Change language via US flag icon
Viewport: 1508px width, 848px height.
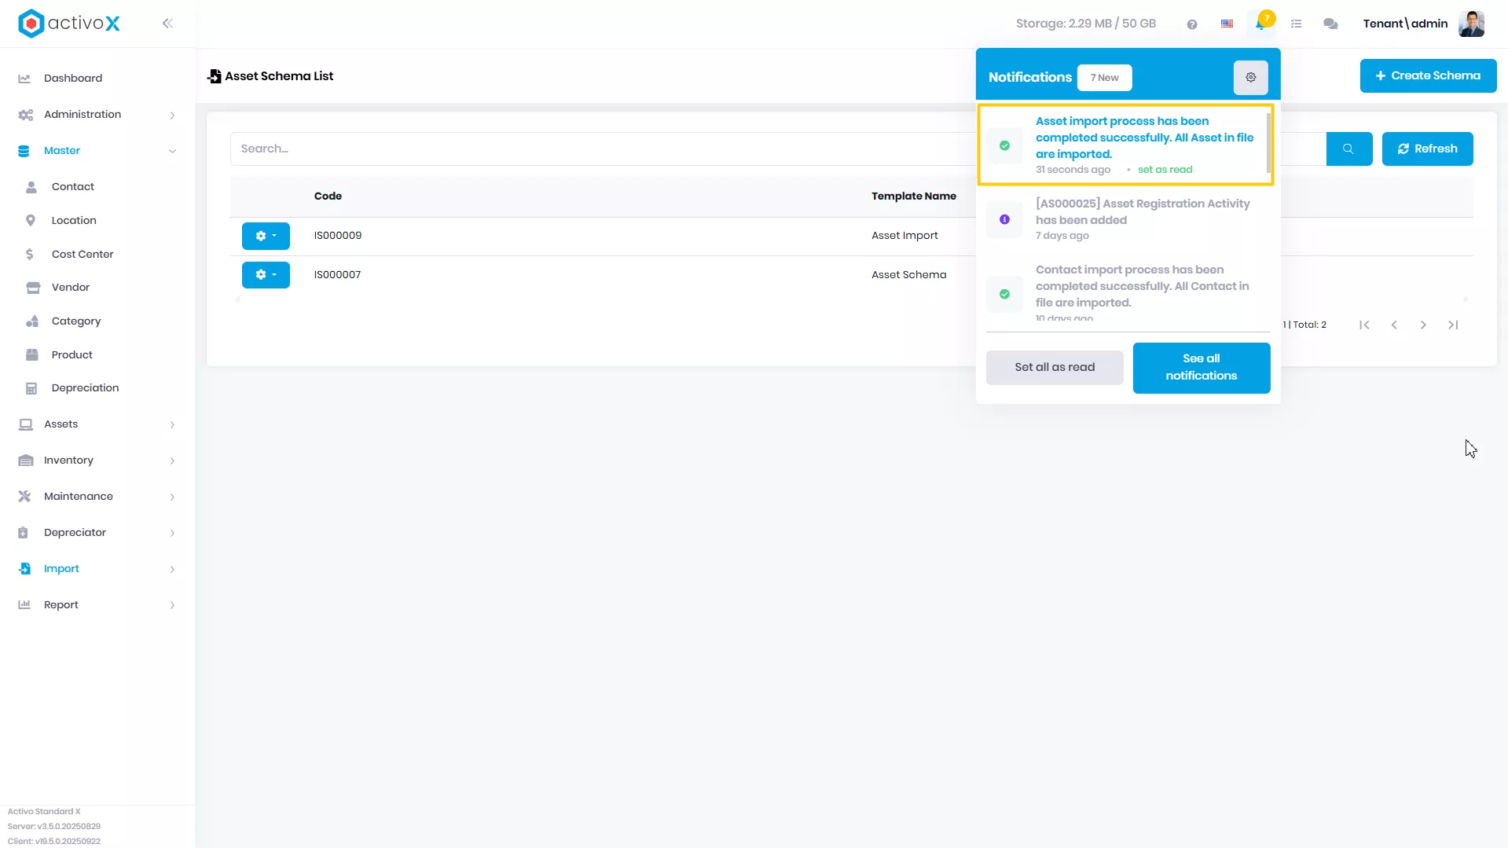(1227, 24)
